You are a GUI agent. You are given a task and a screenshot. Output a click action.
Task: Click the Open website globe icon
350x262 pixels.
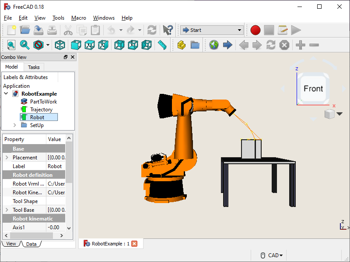(x=213, y=45)
